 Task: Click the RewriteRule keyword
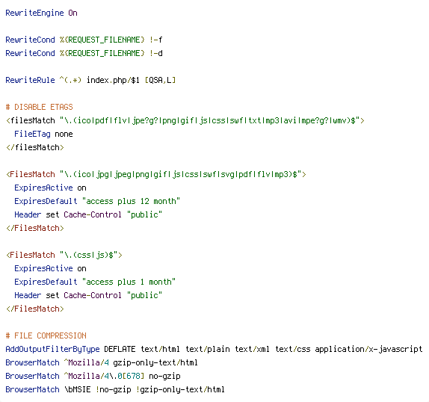(30, 80)
